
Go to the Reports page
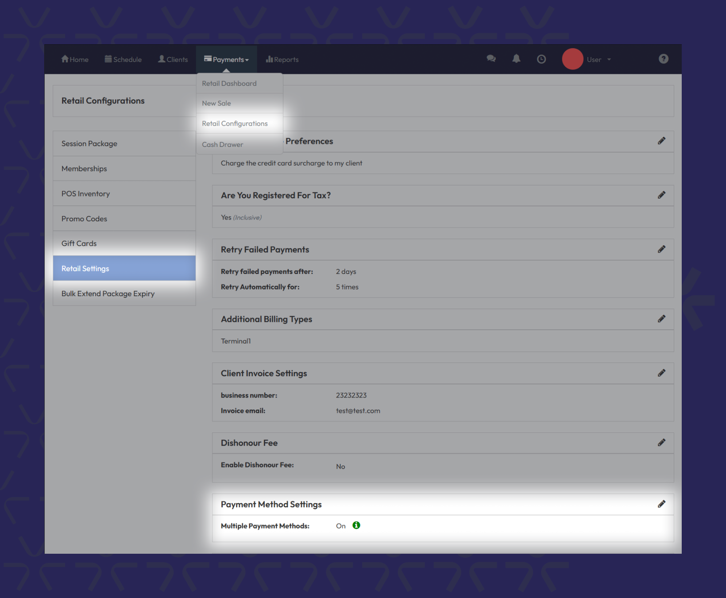[282, 60]
